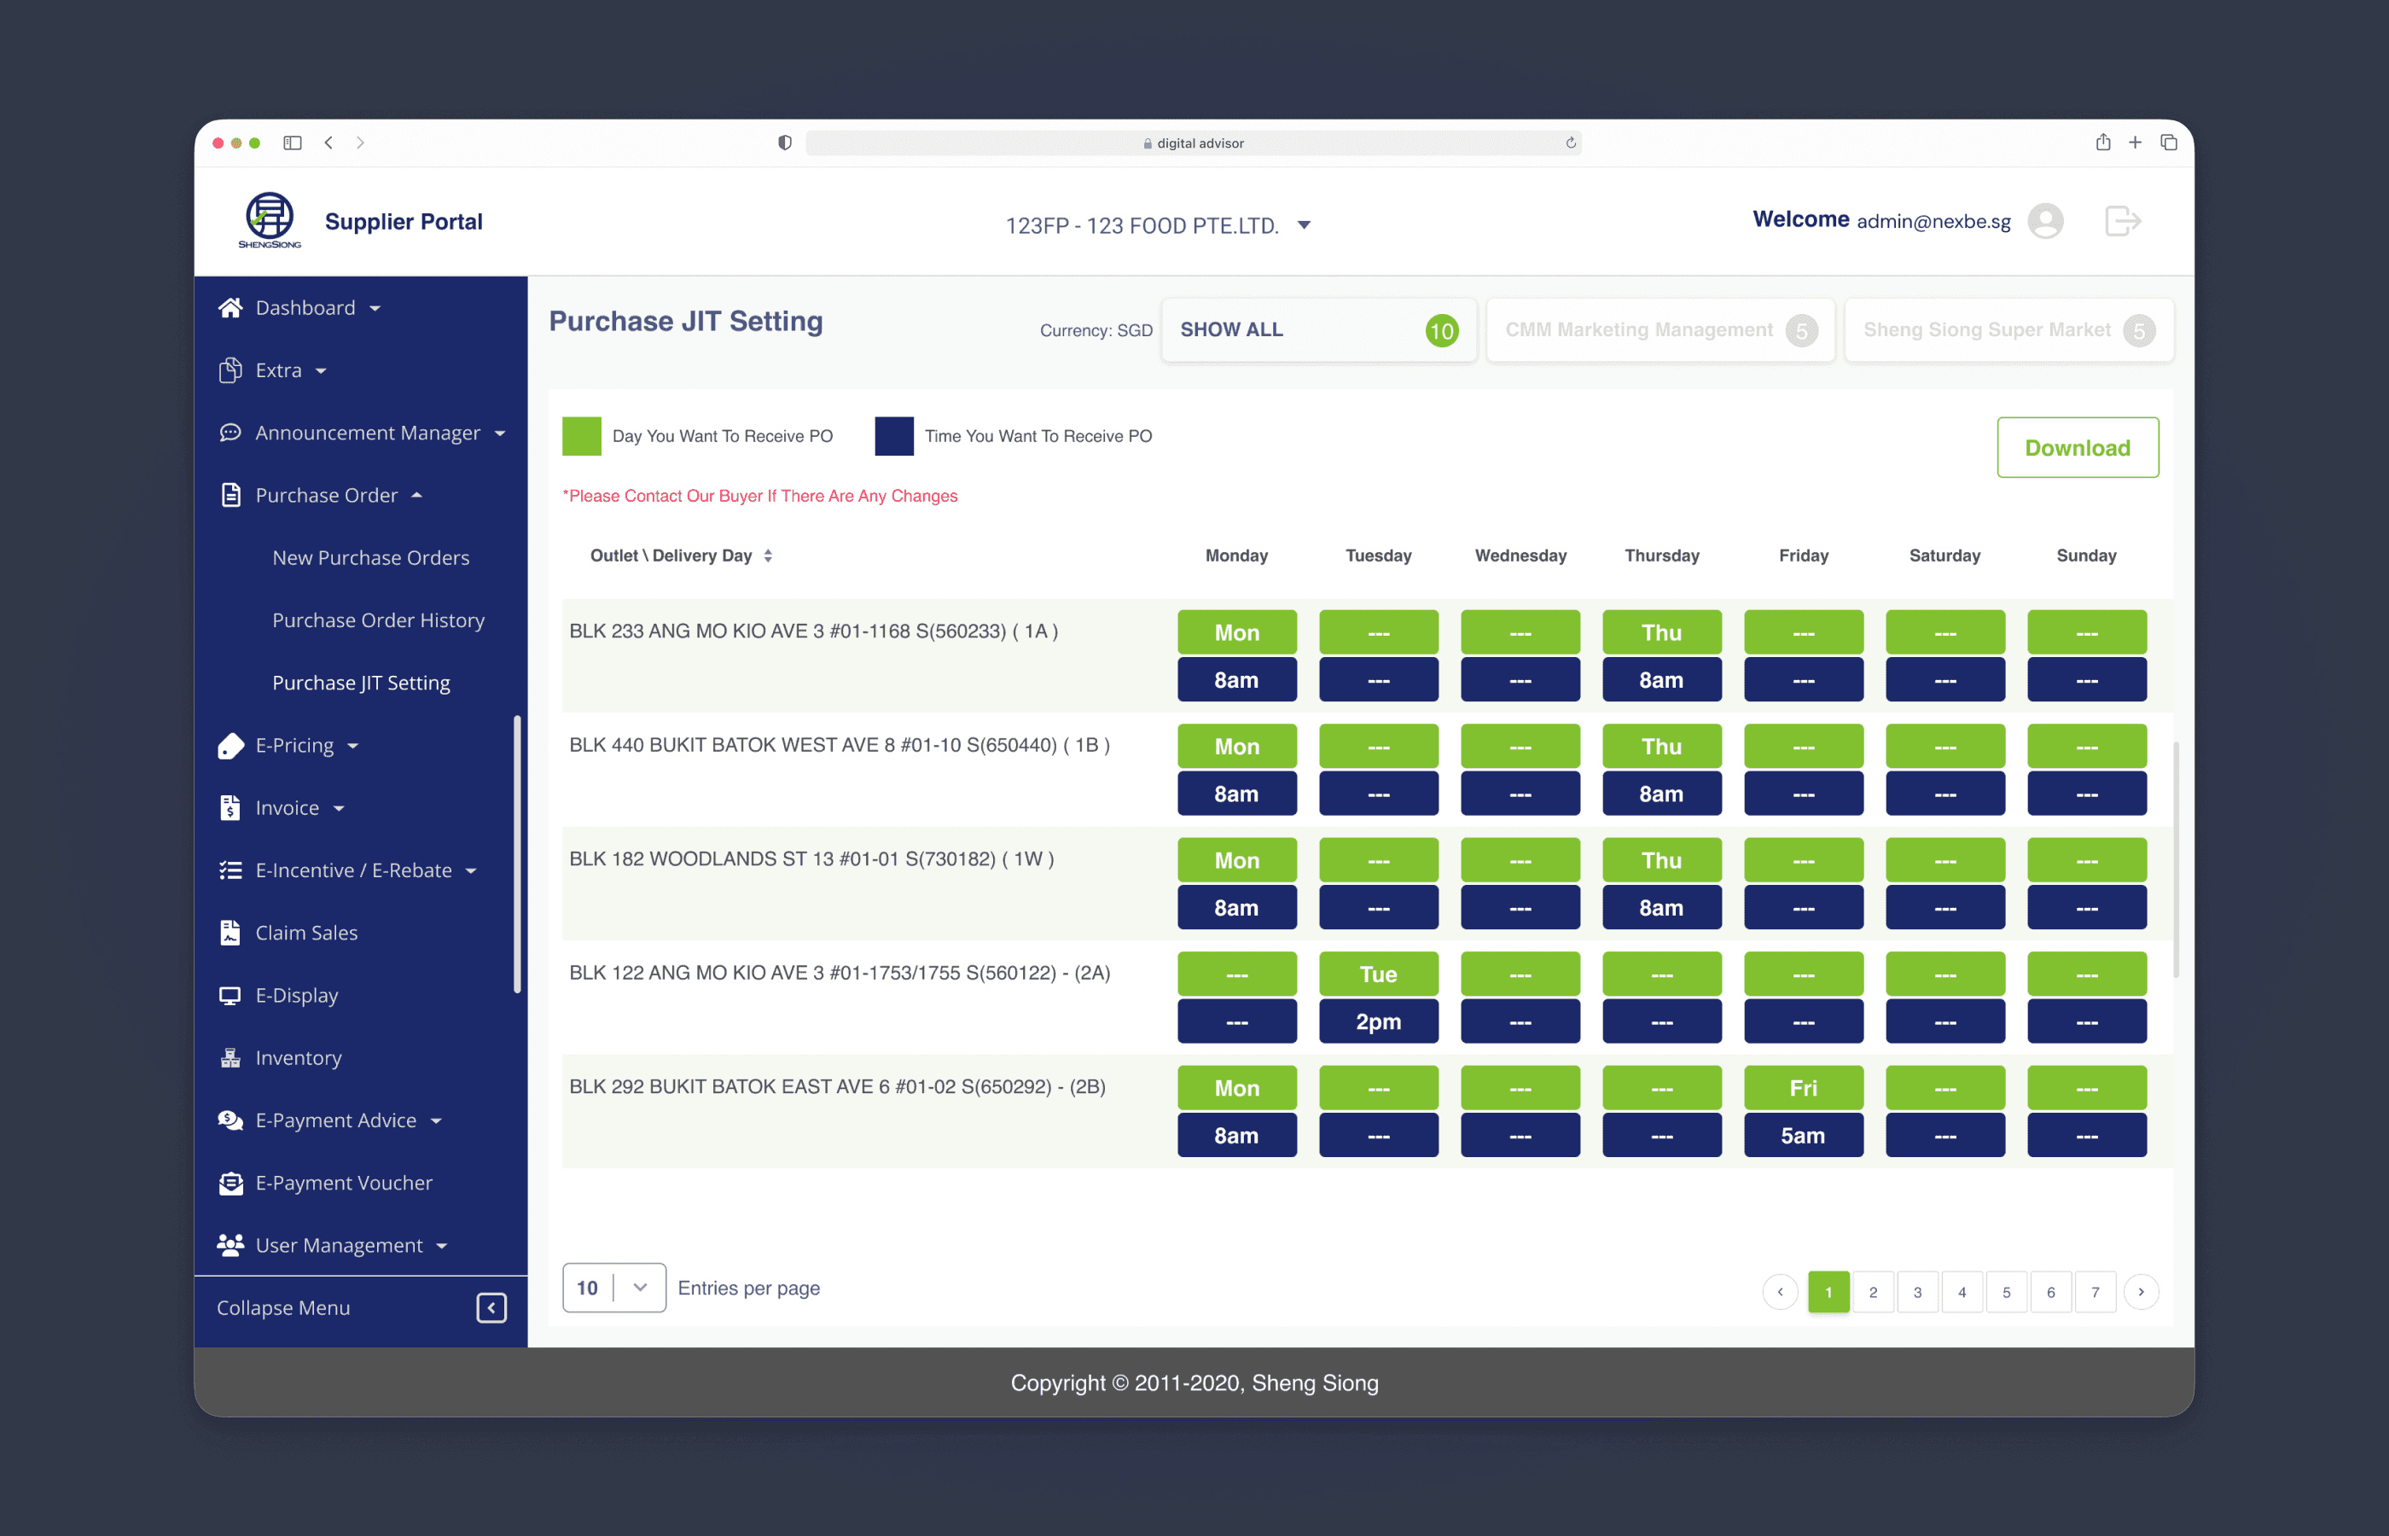Click the Inventory boxes icon
The height and width of the screenshot is (1536, 2389).
(x=230, y=1057)
